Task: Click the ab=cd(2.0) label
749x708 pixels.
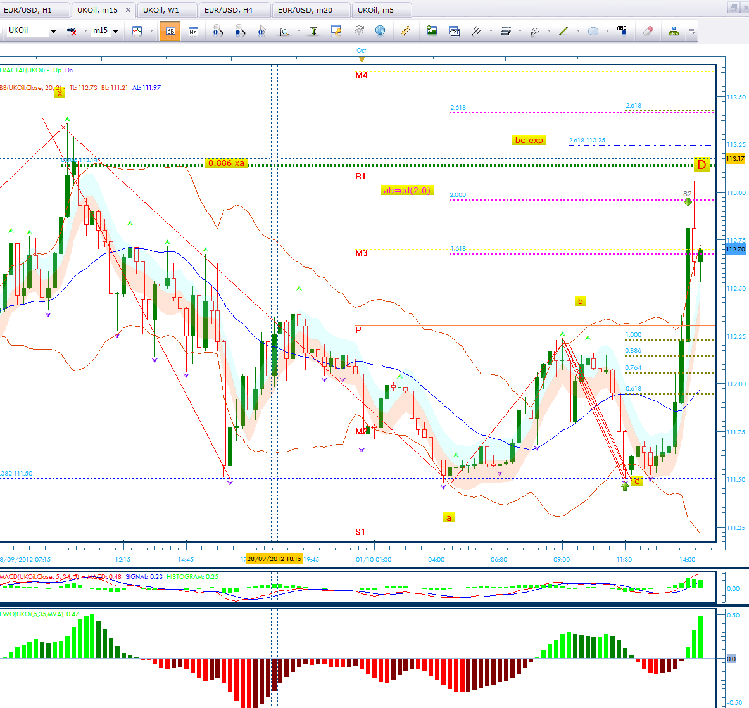Action: (x=407, y=190)
